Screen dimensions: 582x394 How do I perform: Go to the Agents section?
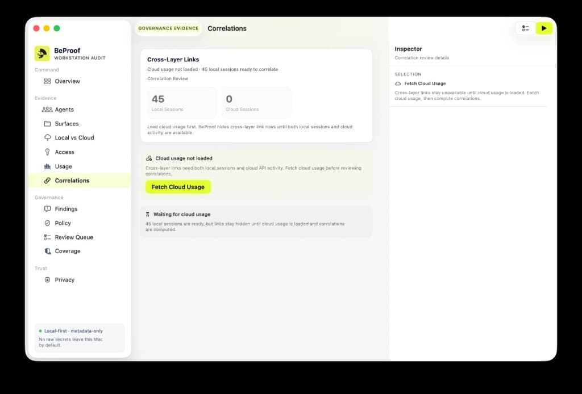pos(80,110)
